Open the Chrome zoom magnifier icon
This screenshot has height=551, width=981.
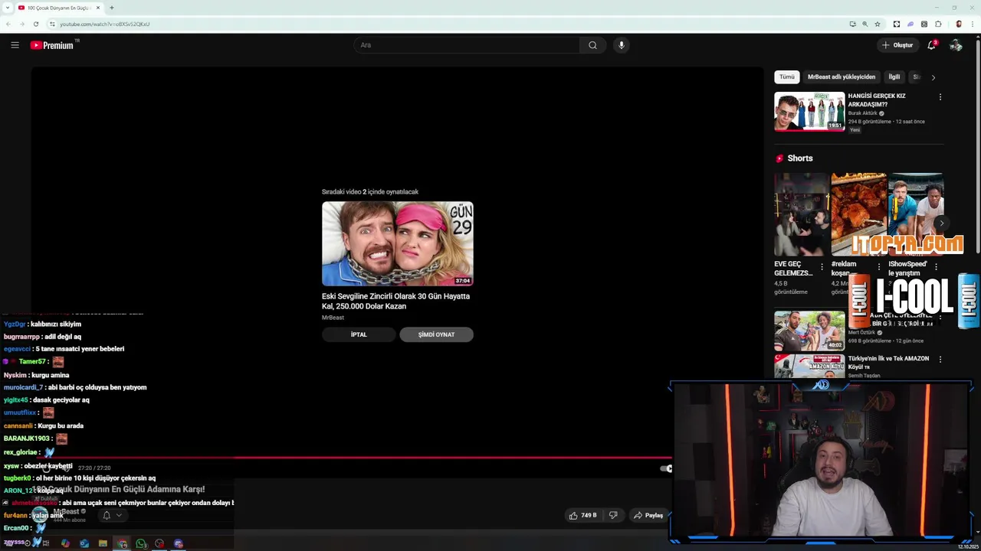point(865,24)
